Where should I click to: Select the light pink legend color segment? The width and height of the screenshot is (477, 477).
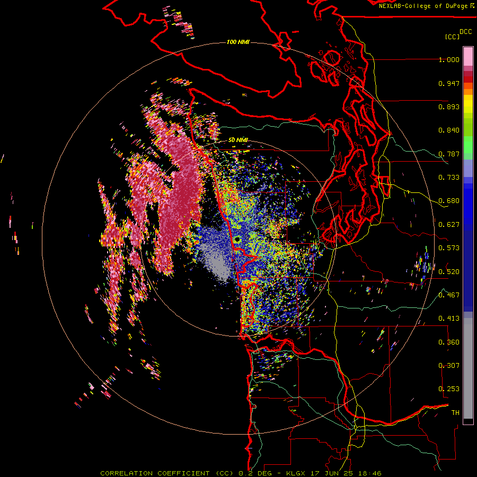468,57
